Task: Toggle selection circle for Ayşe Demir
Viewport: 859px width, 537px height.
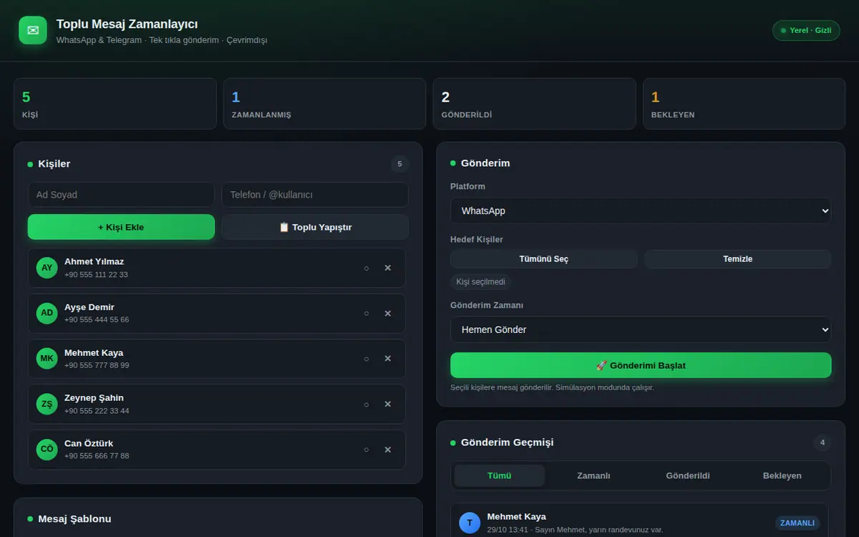Action: [367, 313]
